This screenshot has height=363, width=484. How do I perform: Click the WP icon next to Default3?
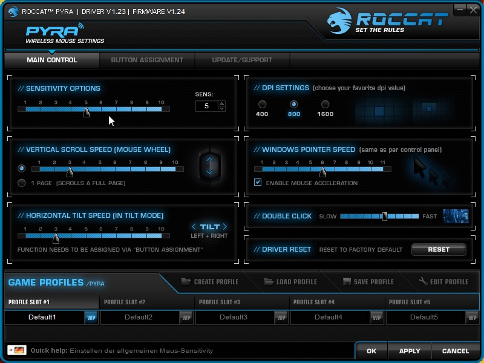point(281,318)
